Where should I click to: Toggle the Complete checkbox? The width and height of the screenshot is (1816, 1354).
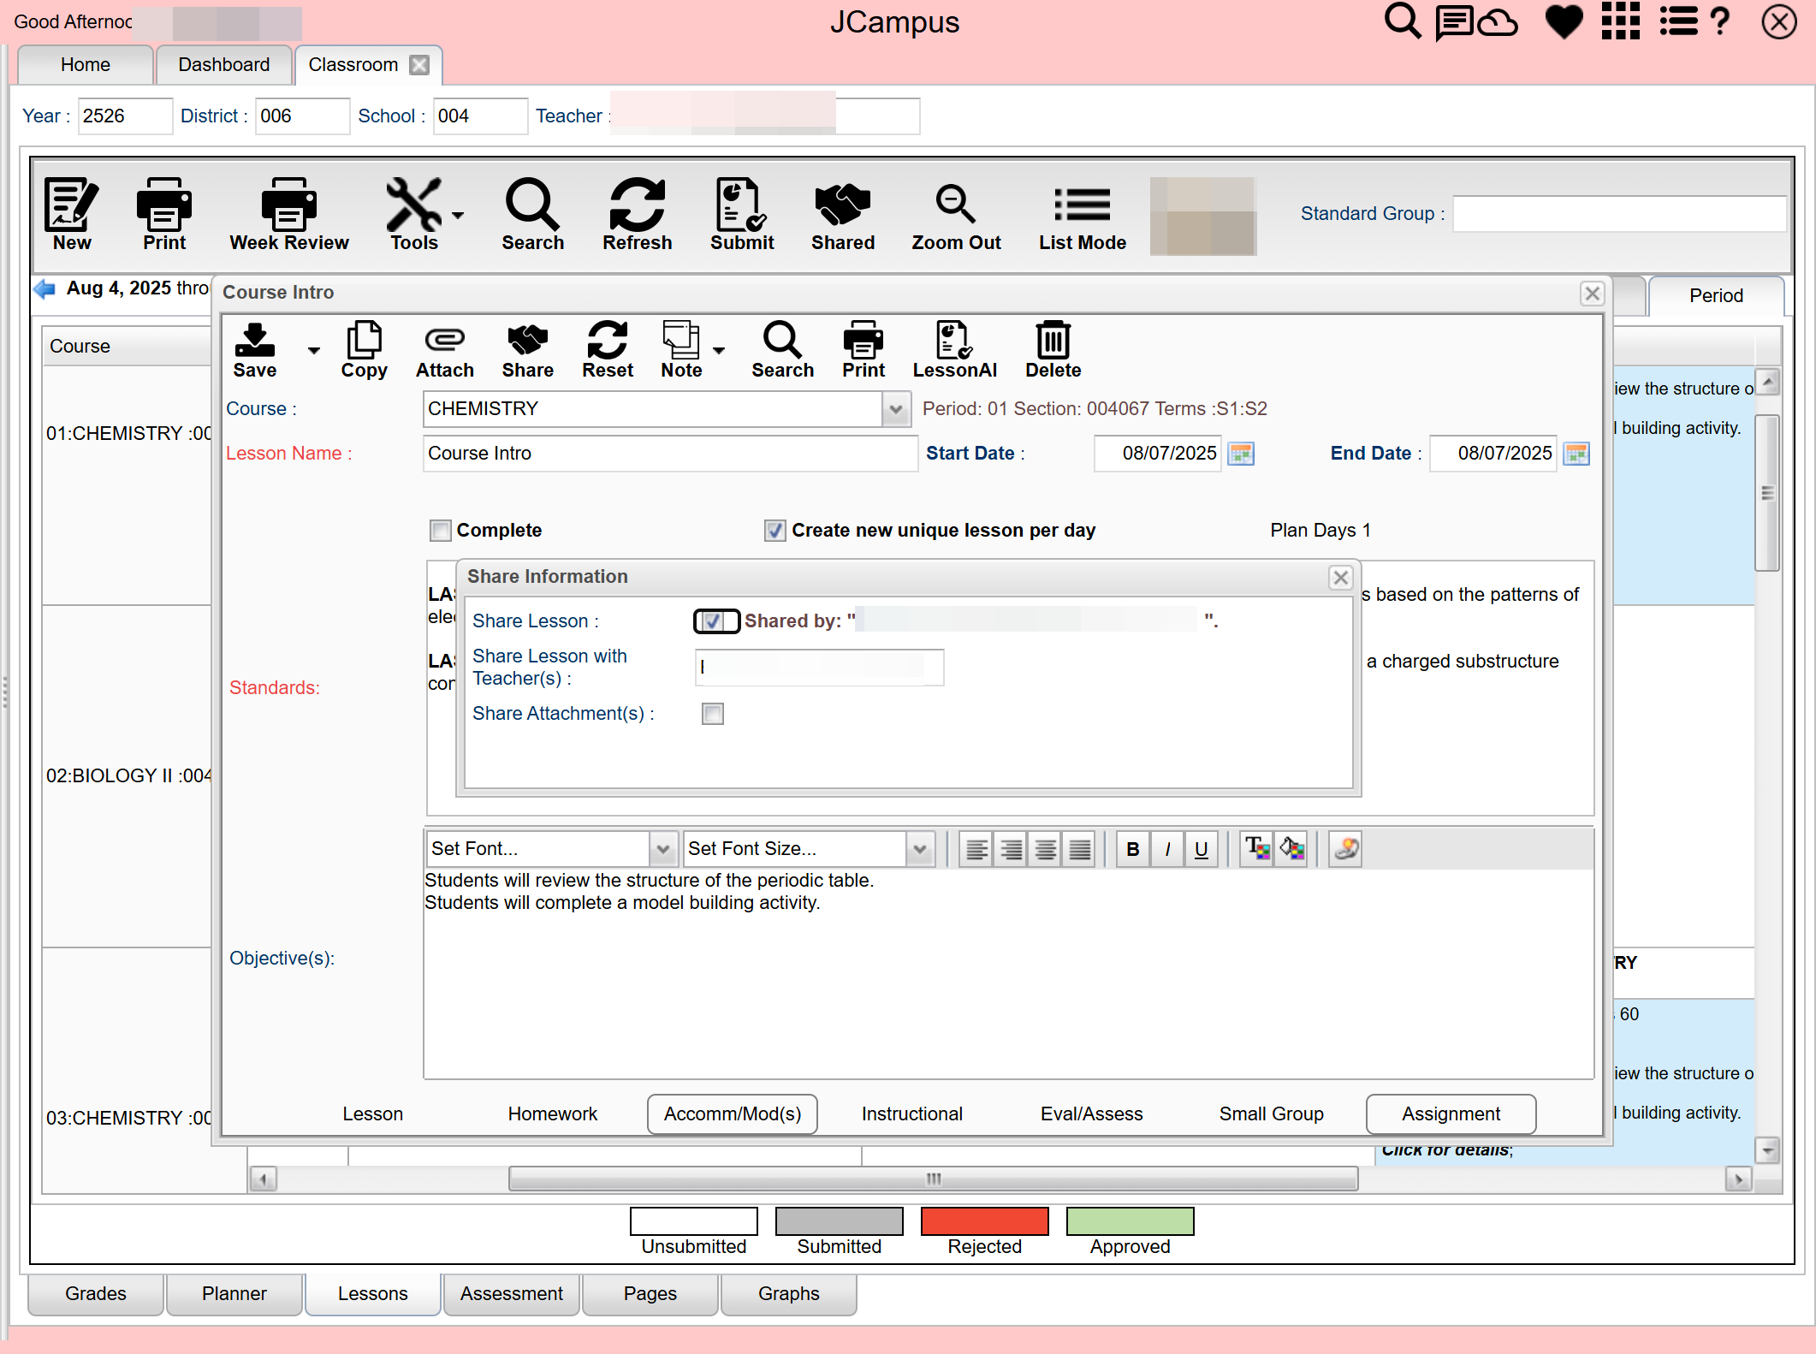coord(441,531)
